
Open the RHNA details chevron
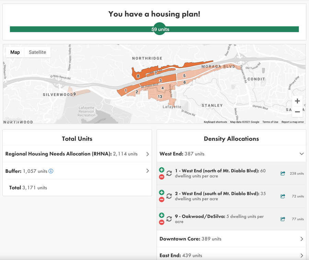[148, 154]
